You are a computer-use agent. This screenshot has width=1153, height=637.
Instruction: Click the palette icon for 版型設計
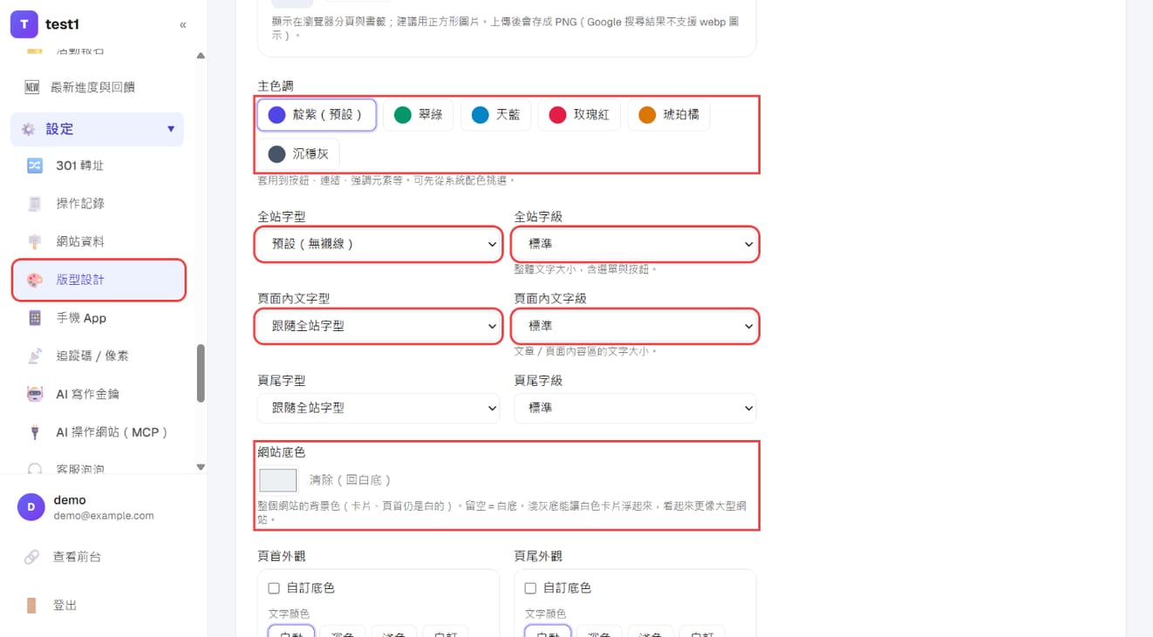coord(35,280)
